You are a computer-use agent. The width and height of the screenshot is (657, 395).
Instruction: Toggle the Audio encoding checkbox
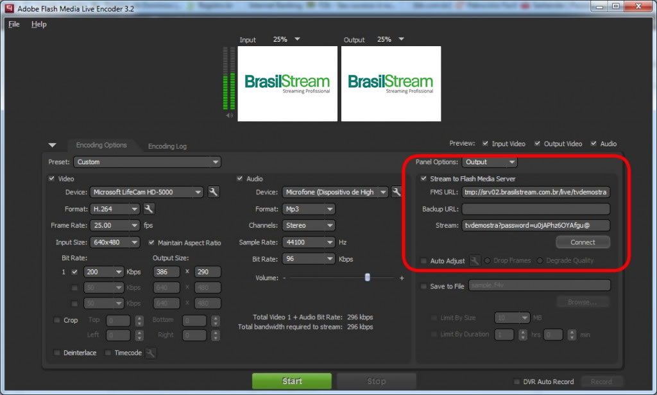click(240, 178)
